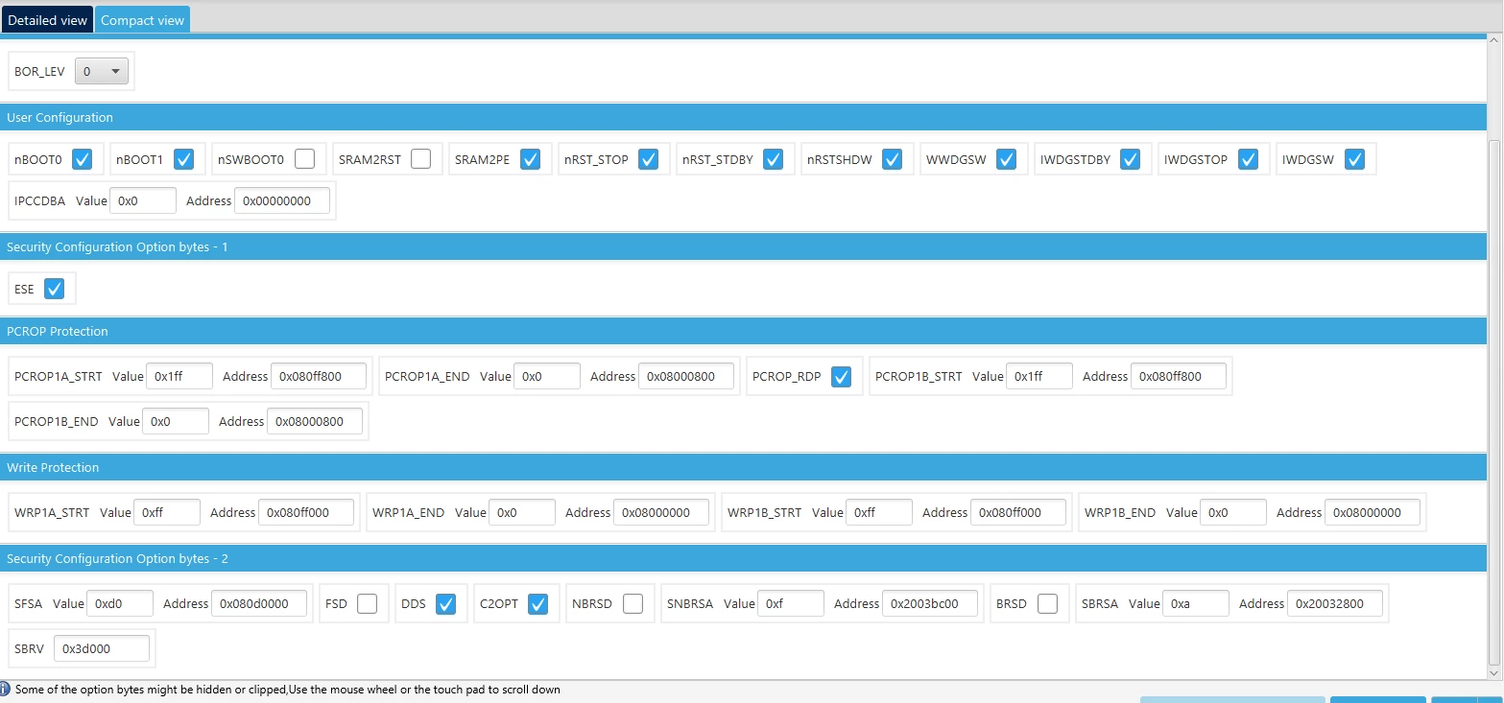Image resolution: width=1504 pixels, height=703 pixels.
Task: Open the BOR_LEV dropdown
Action: [x=101, y=71]
